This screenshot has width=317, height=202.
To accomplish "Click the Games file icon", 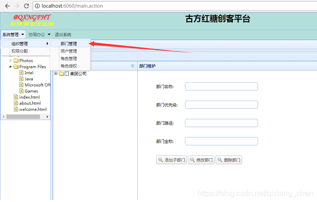I will click(x=21, y=91).
